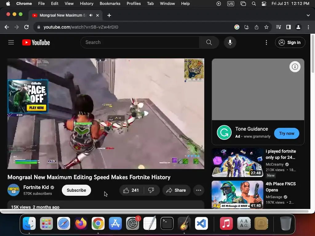Open Fortnite Kid channel avatar
This screenshot has height=236, width=315.
[x=14, y=190]
